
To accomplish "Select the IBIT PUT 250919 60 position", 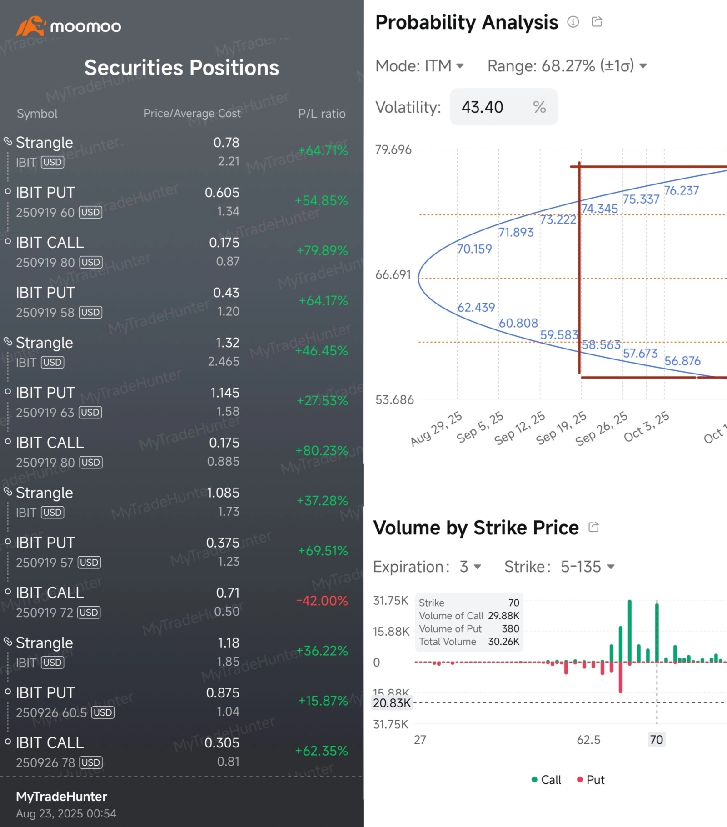I will (59, 202).
